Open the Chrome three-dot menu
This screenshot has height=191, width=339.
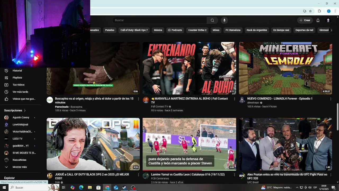tap(335, 11)
